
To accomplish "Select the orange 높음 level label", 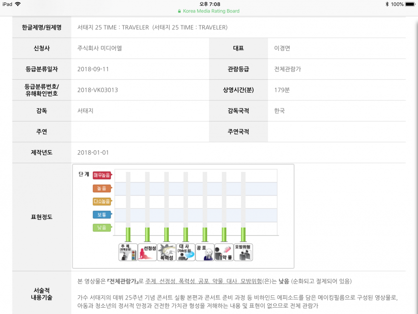I will coord(102,188).
